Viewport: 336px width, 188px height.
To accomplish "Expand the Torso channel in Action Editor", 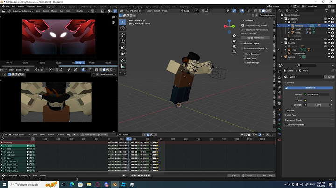I will click(2, 146).
